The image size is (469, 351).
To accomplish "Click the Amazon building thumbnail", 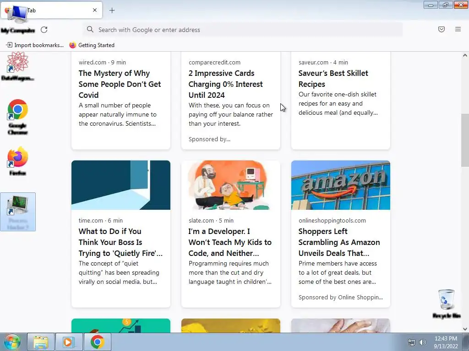I will [341, 185].
